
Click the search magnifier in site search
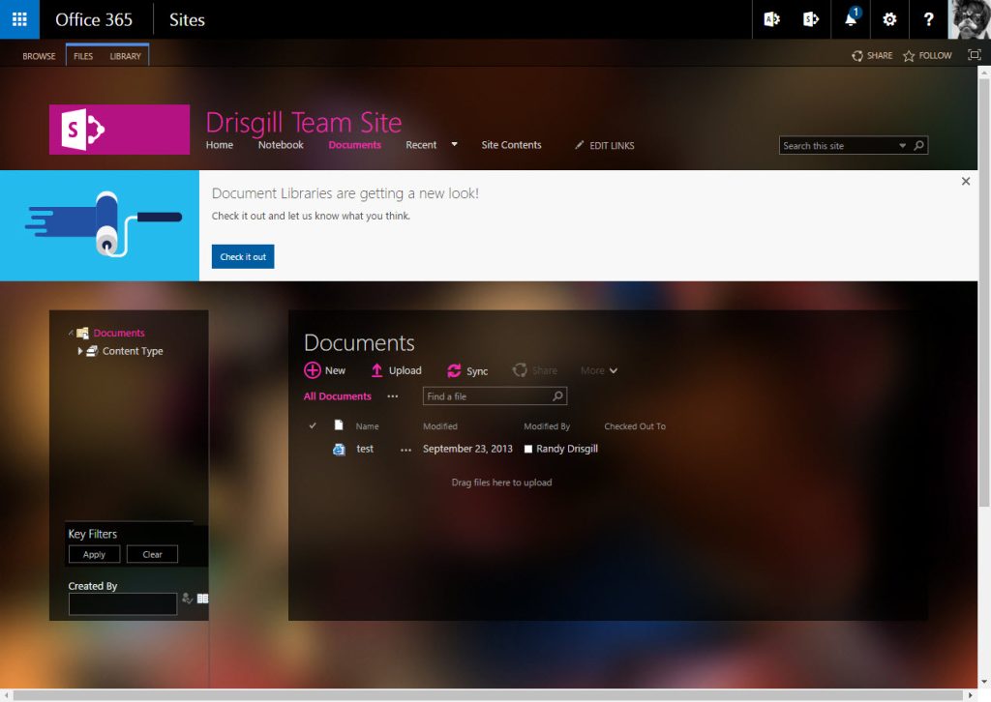[x=919, y=145]
